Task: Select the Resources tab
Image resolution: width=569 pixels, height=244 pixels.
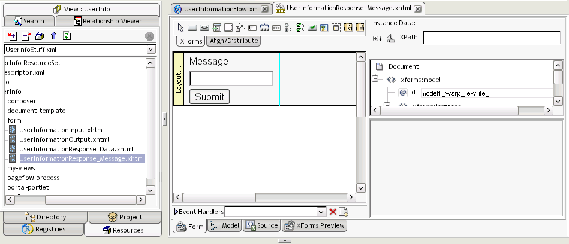Action: click(123, 230)
